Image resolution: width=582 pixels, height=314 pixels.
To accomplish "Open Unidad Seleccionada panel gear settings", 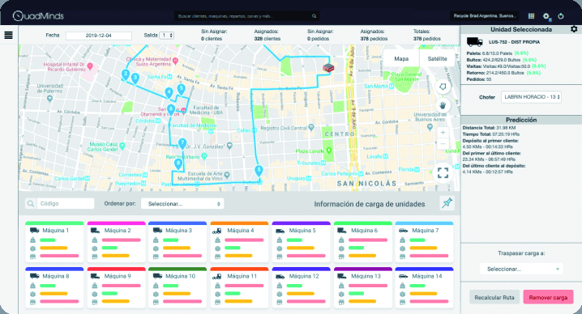I will click(574, 29).
